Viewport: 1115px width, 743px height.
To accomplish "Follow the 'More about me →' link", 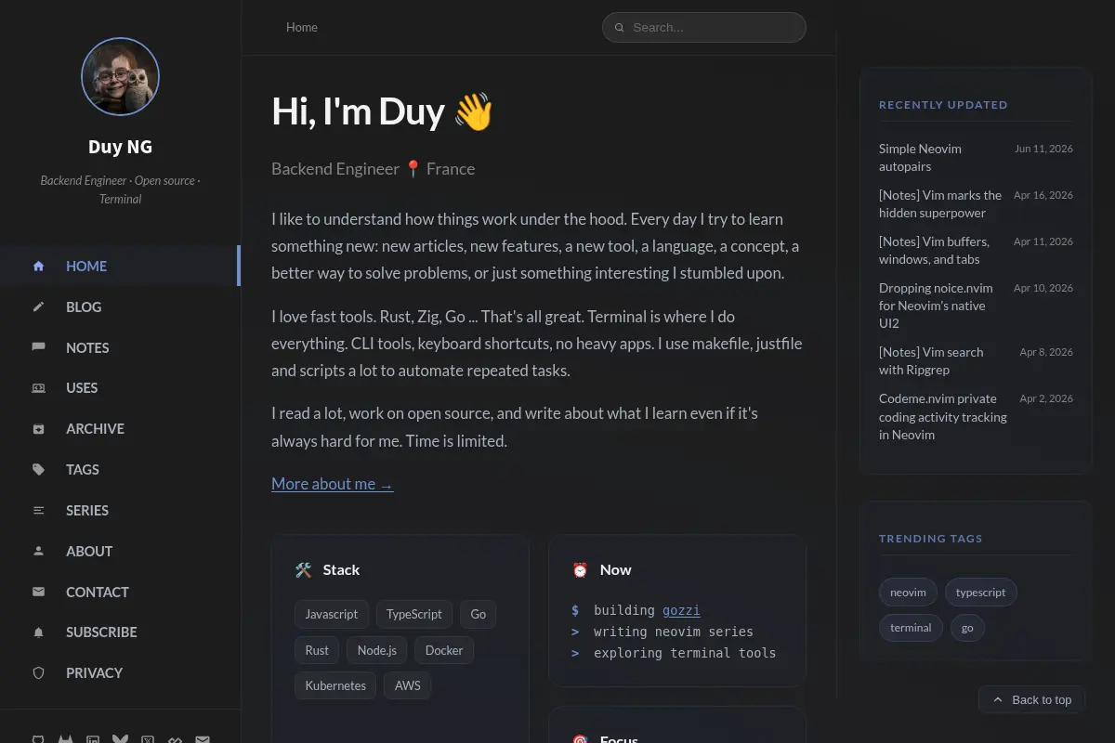I will tap(333, 484).
